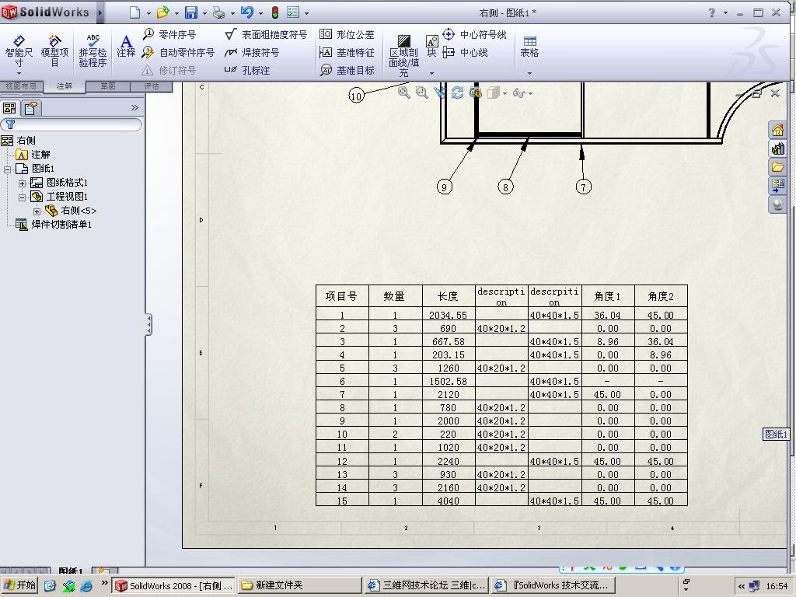The height and width of the screenshot is (597, 796).
Task: Open SolidWorks Resources home icon in task pane
Action: 777,131
